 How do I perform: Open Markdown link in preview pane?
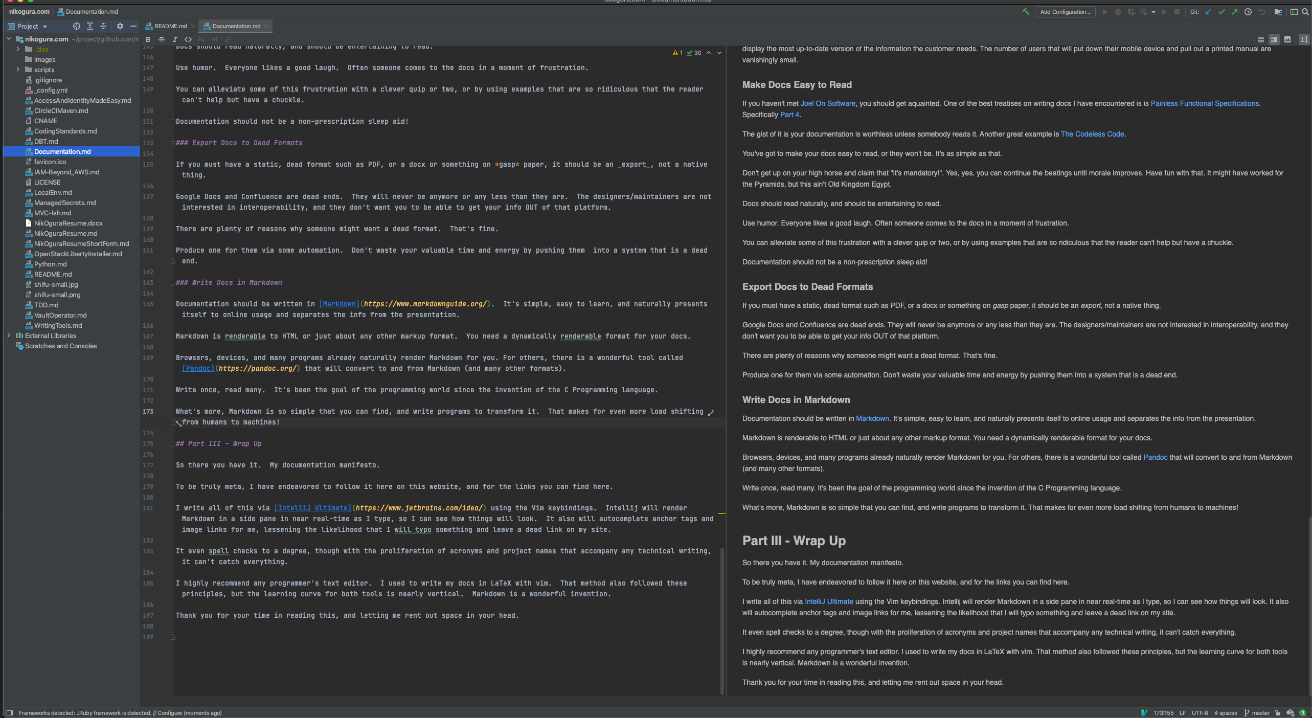(x=872, y=418)
